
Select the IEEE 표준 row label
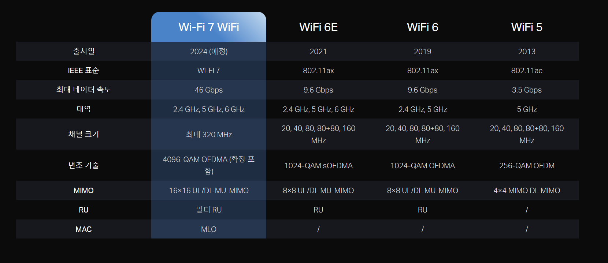(x=84, y=71)
